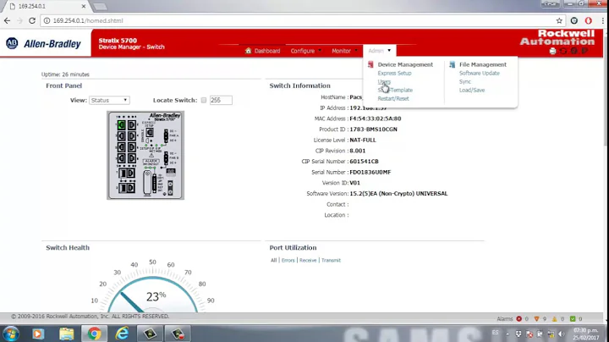Open Internet Explorer from the taskbar

pos(122,334)
